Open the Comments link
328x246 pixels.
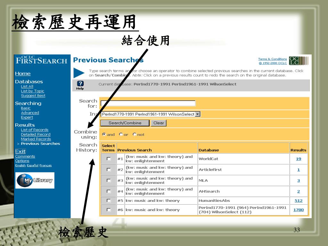(x=25, y=156)
